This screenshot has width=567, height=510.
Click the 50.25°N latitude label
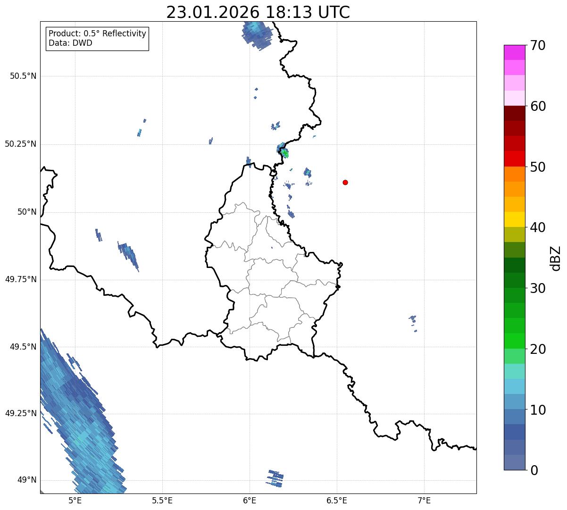pyautogui.click(x=21, y=144)
